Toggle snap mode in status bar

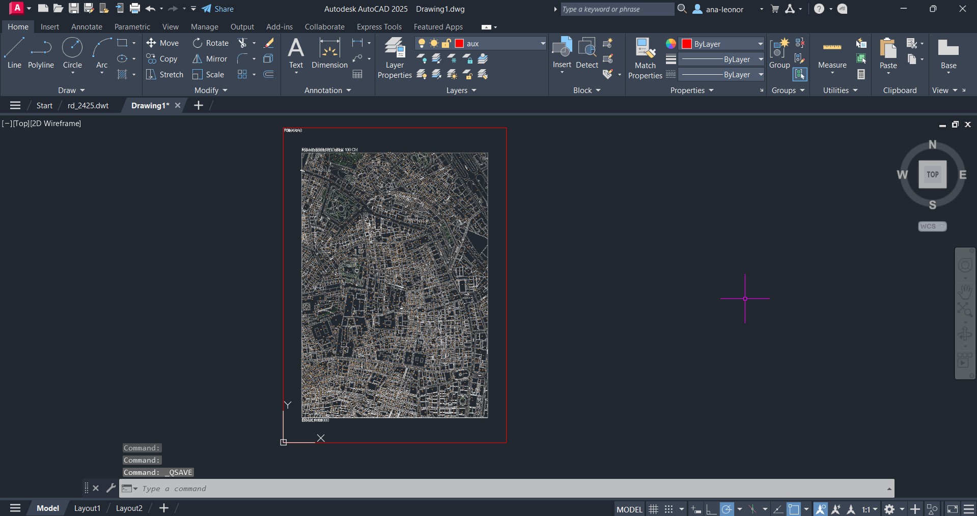(668, 509)
